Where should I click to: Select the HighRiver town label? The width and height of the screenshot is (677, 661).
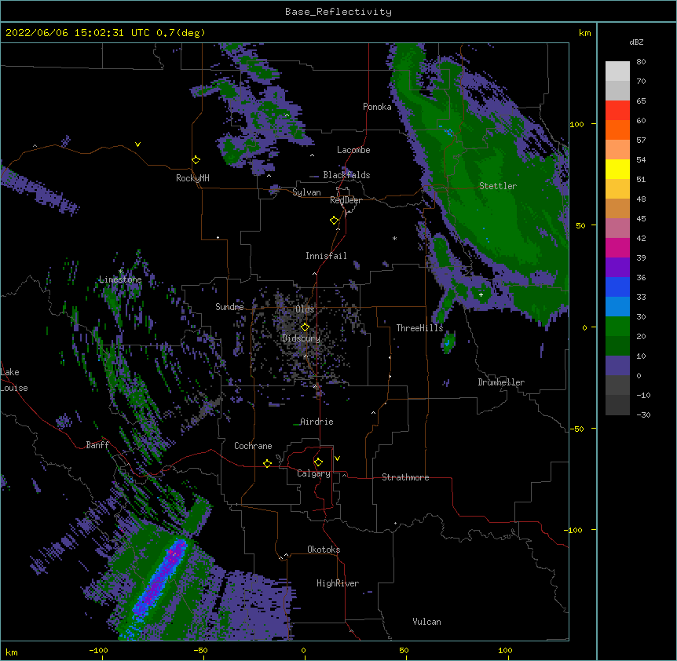(x=338, y=583)
